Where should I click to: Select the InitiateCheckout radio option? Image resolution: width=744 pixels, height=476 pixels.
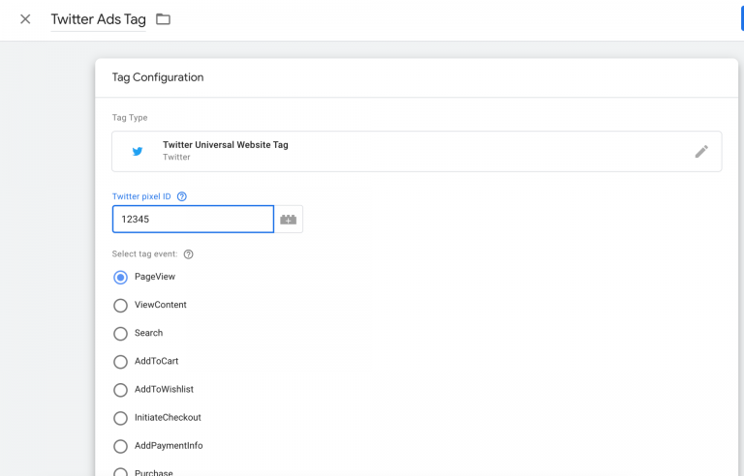pos(120,418)
